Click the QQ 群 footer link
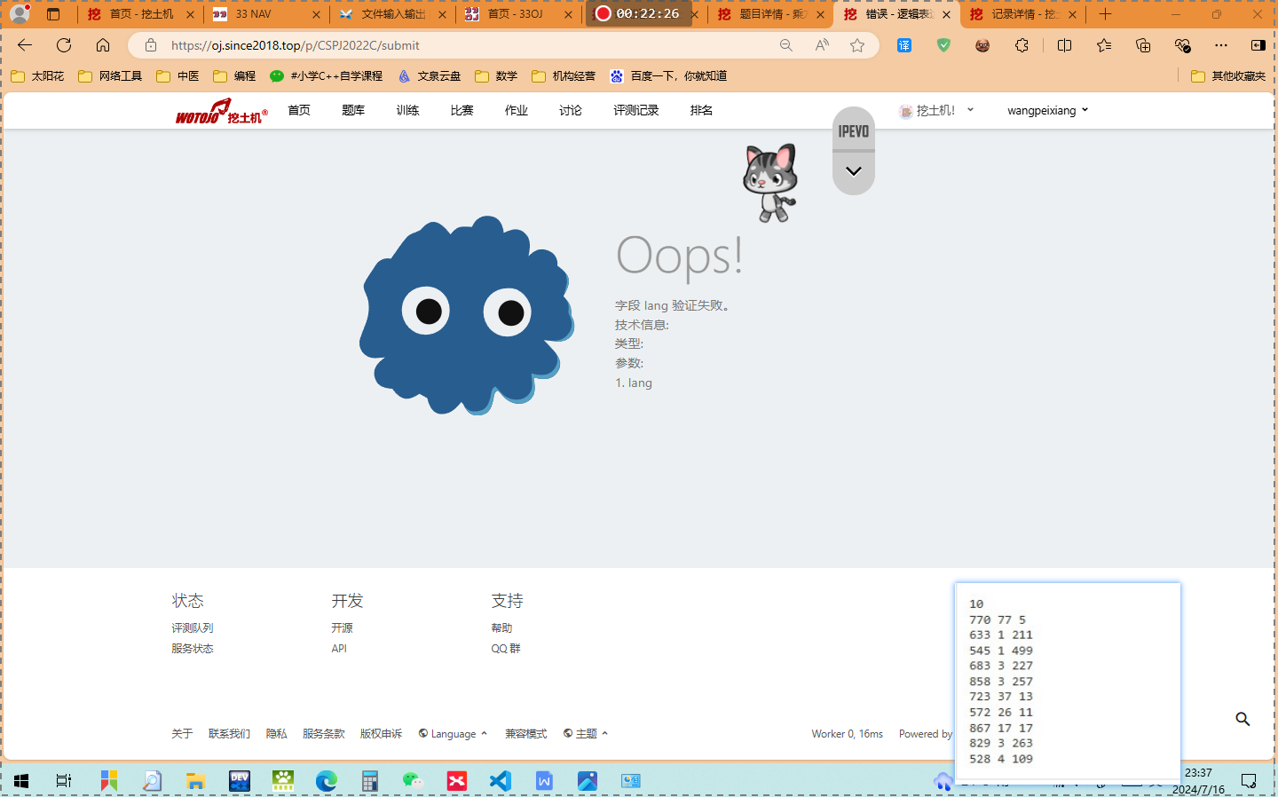The image size is (1278, 797). (x=506, y=649)
